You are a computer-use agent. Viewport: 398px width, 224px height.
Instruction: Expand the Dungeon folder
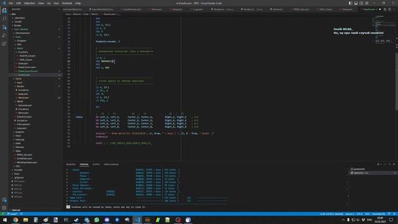click(x=21, y=40)
